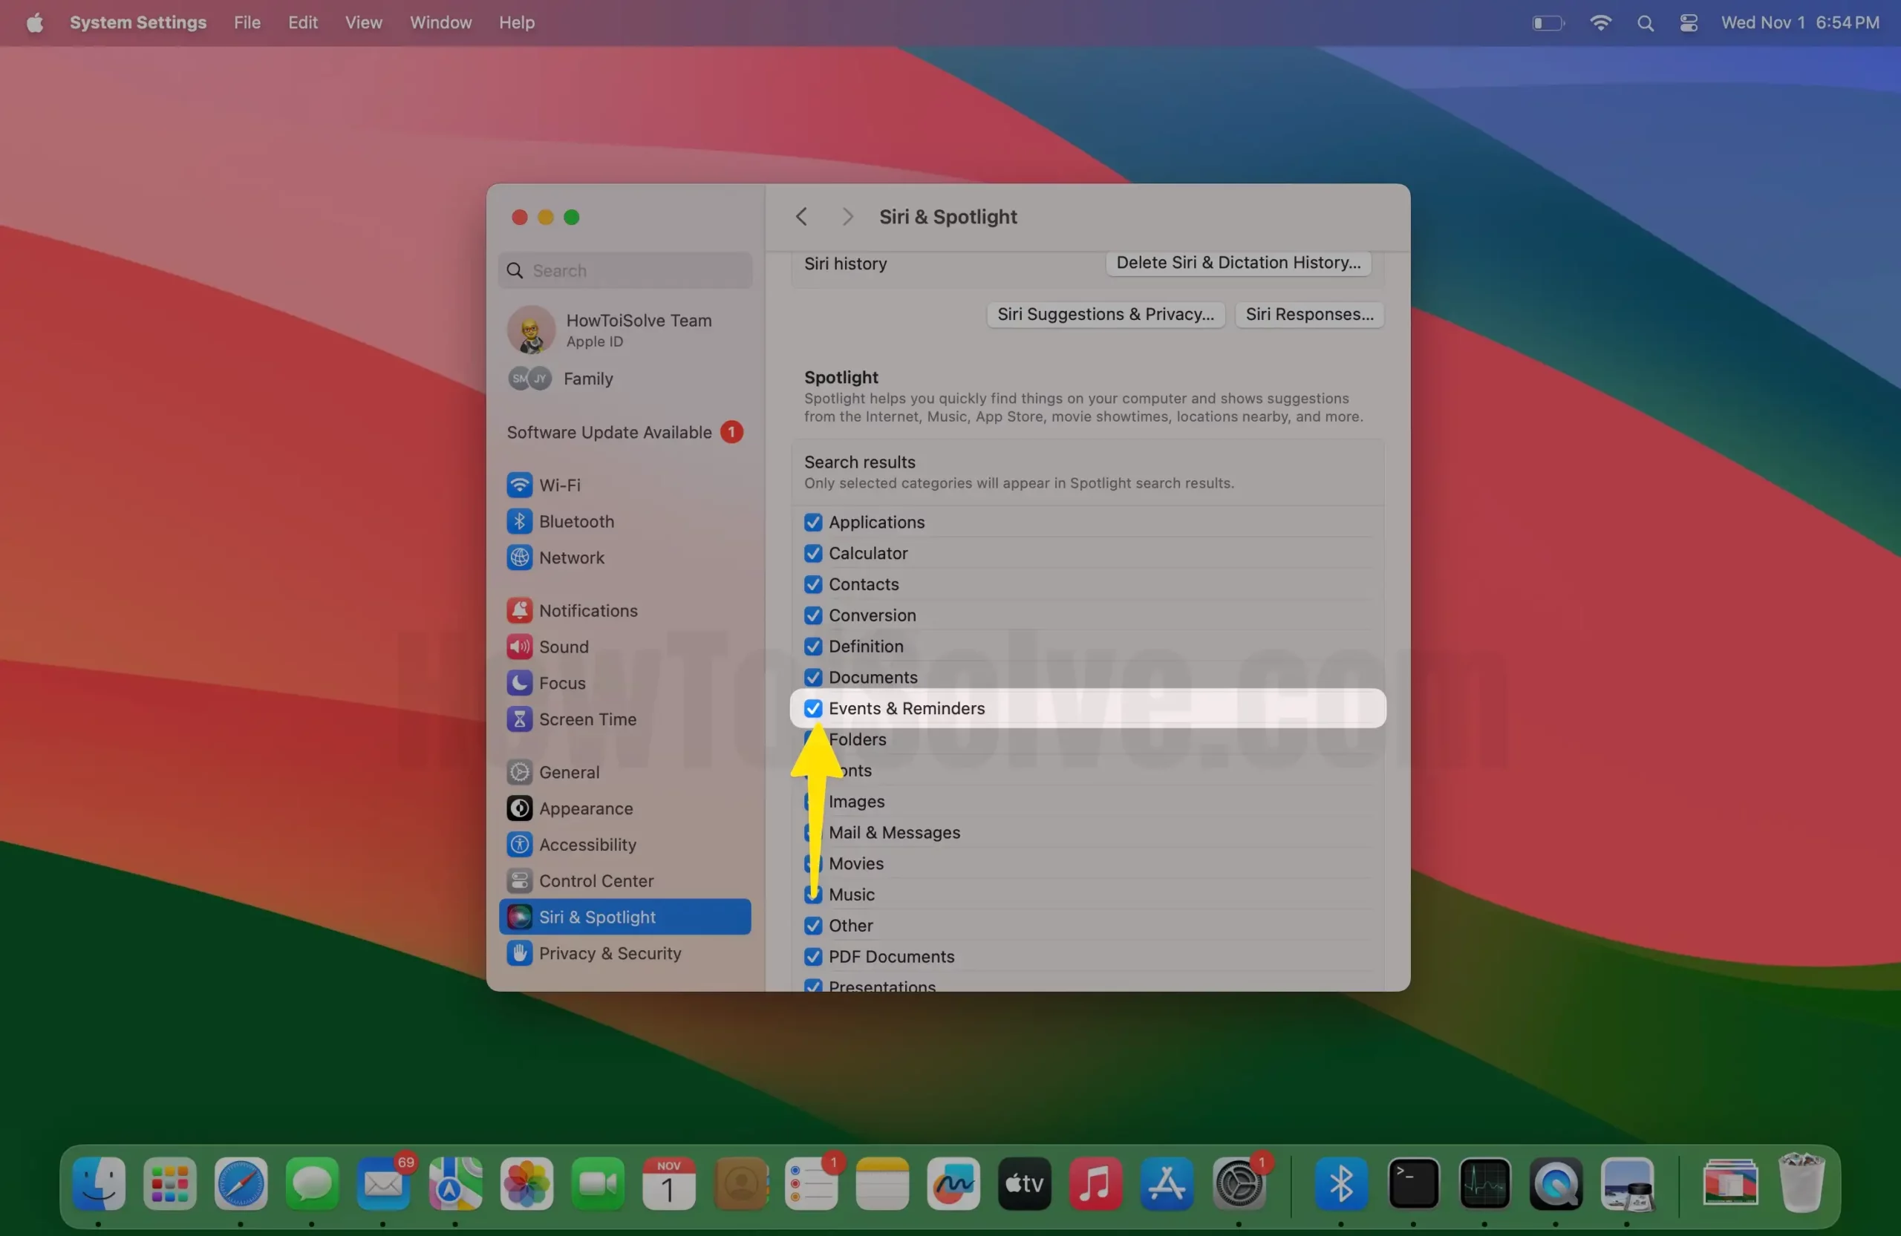Launch Finder from the Dock
The height and width of the screenshot is (1236, 1901).
point(99,1183)
